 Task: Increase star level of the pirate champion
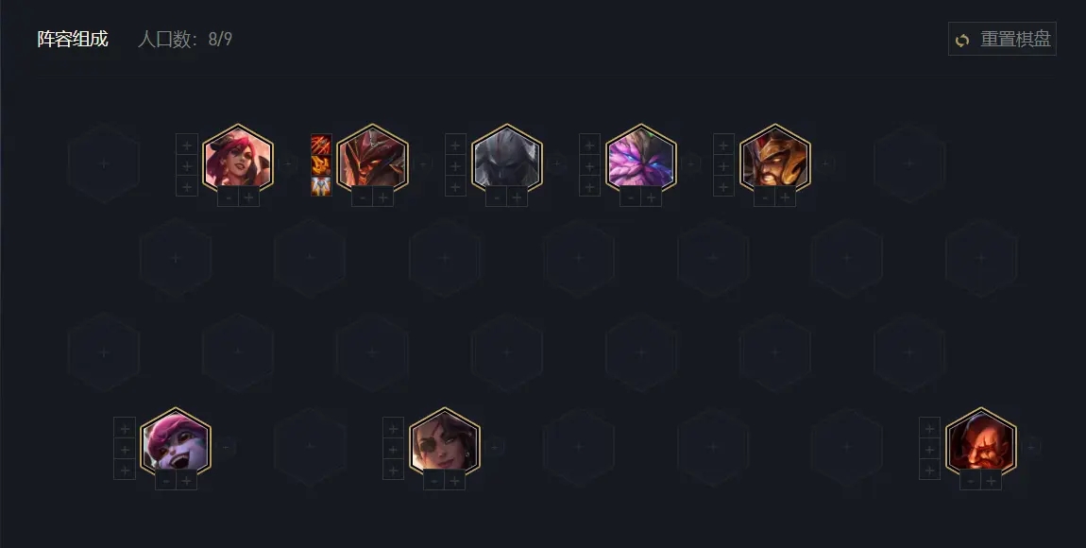[x=248, y=197]
